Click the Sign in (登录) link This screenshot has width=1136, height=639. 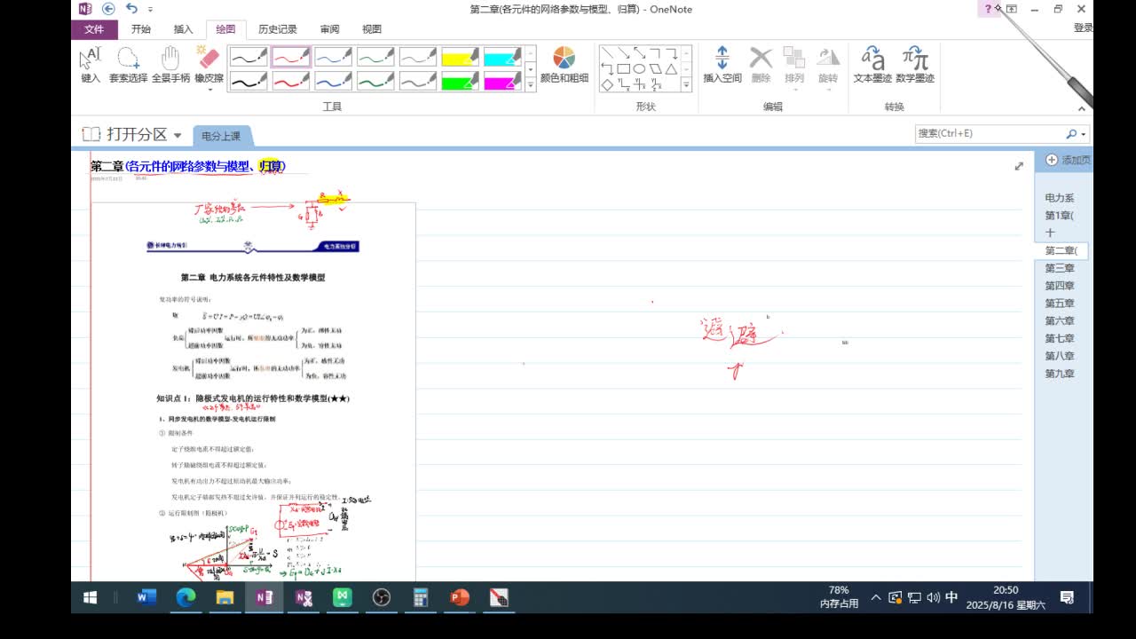pyautogui.click(x=1083, y=28)
